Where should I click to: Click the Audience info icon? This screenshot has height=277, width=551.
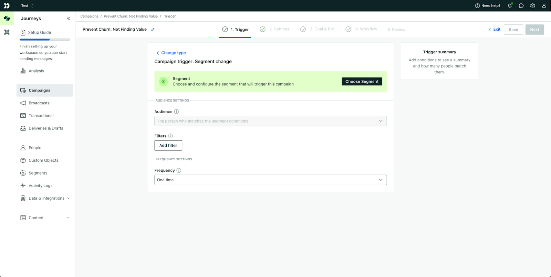[x=177, y=112]
